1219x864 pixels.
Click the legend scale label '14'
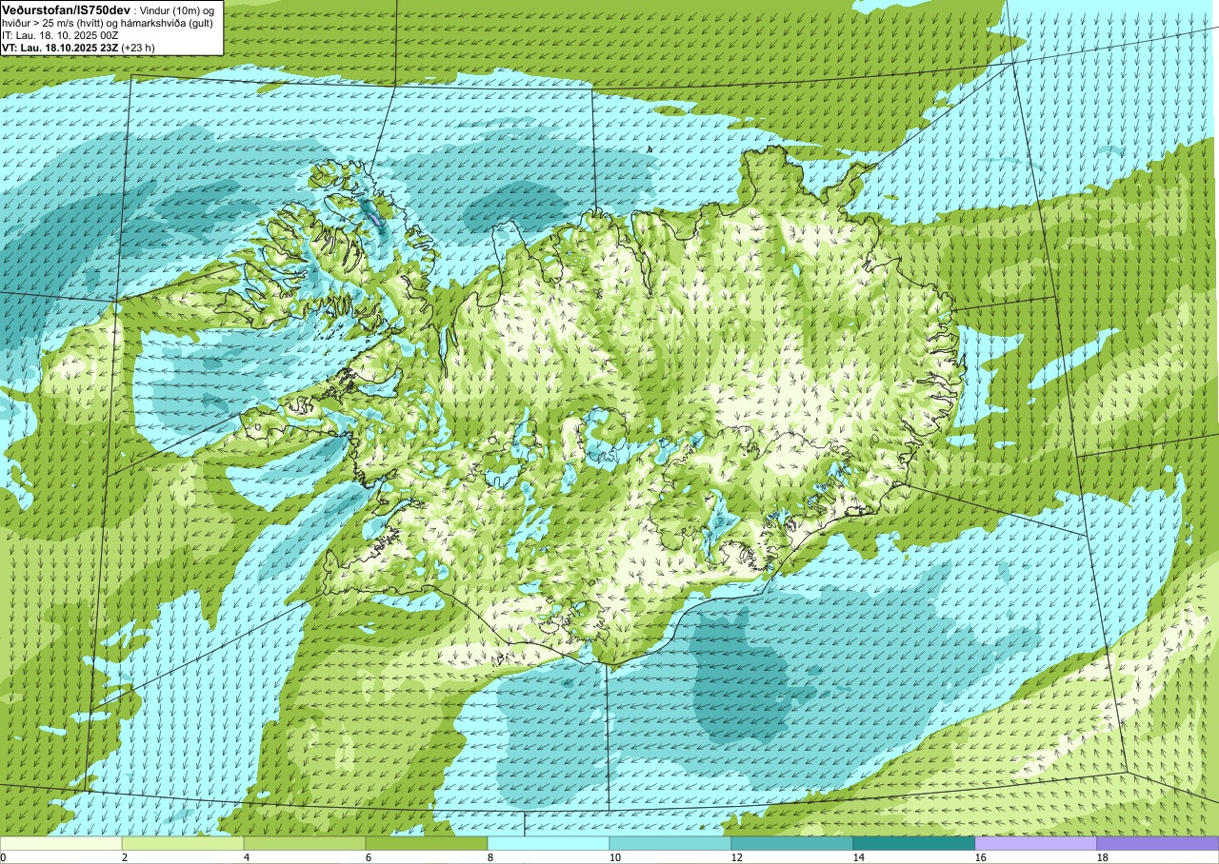859,857
